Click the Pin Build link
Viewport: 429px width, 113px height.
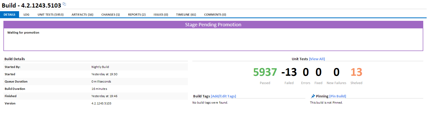click(338, 96)
